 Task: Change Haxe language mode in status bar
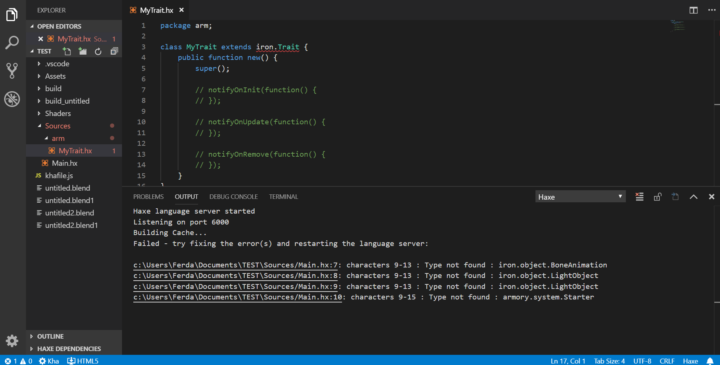pyautogui.click(x=690, y=361)
